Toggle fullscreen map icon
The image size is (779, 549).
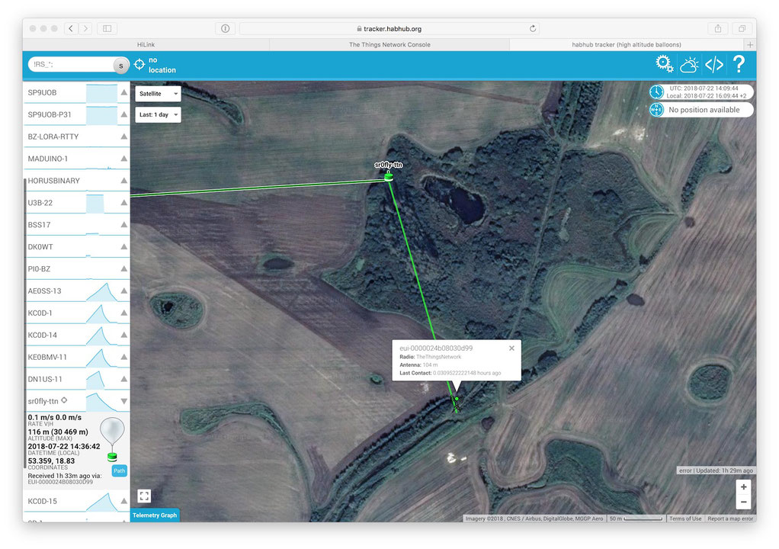[x=144, y=496]
